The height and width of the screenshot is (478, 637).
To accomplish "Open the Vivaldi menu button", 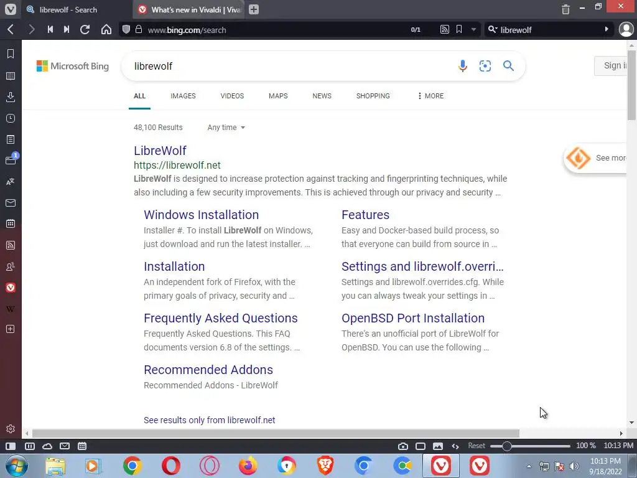I will (x=11, y=9).
